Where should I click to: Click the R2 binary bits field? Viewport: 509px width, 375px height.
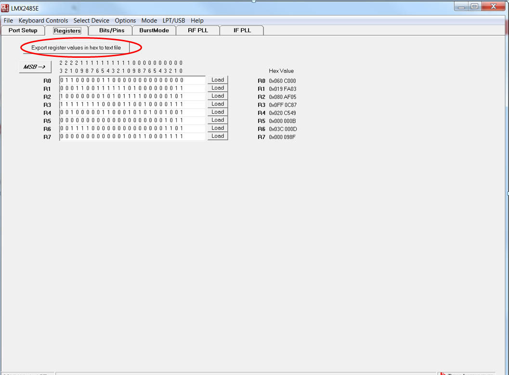(x=132, y=96)
